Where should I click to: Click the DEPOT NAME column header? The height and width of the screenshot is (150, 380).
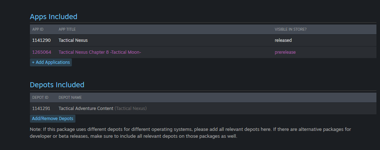(x=70, y=97)
